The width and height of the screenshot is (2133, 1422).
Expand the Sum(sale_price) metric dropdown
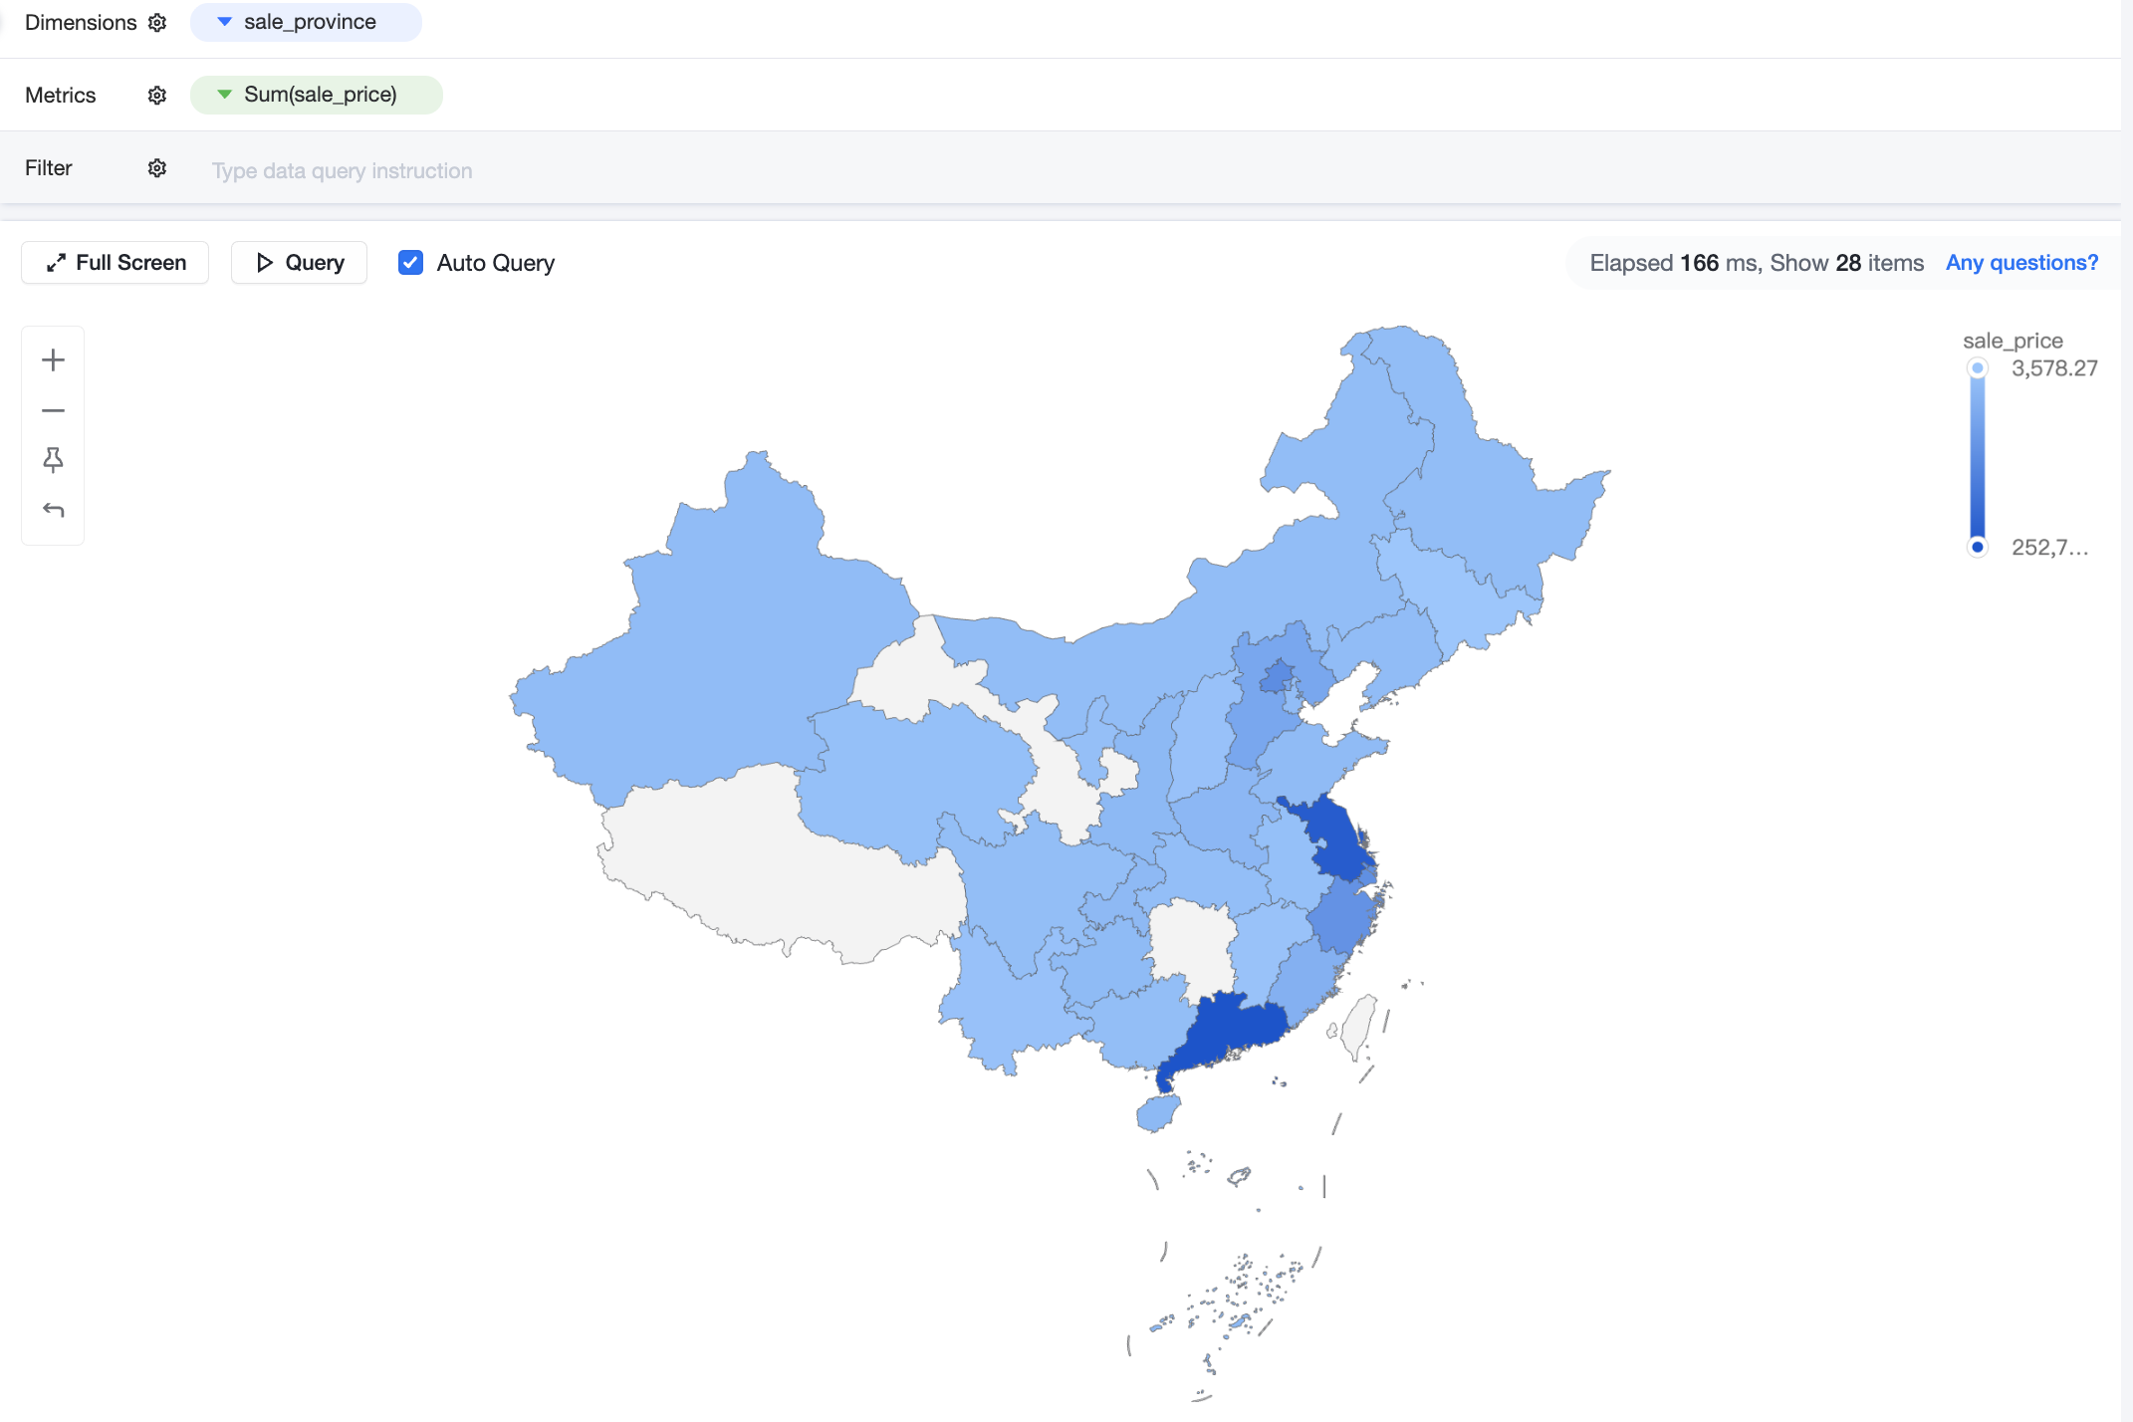tap(225, 95)
